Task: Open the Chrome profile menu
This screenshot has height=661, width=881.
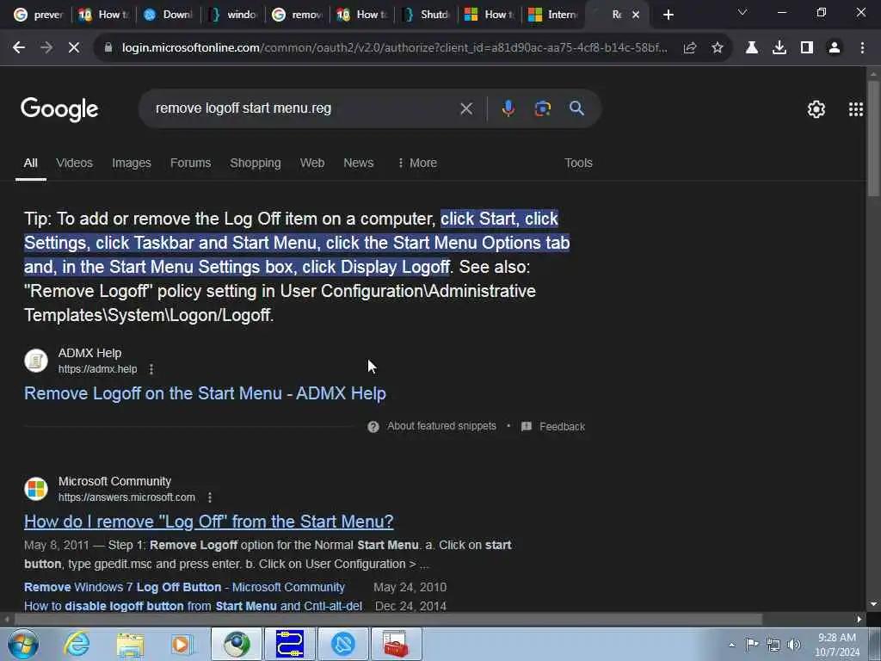Action: click(835, 48)
